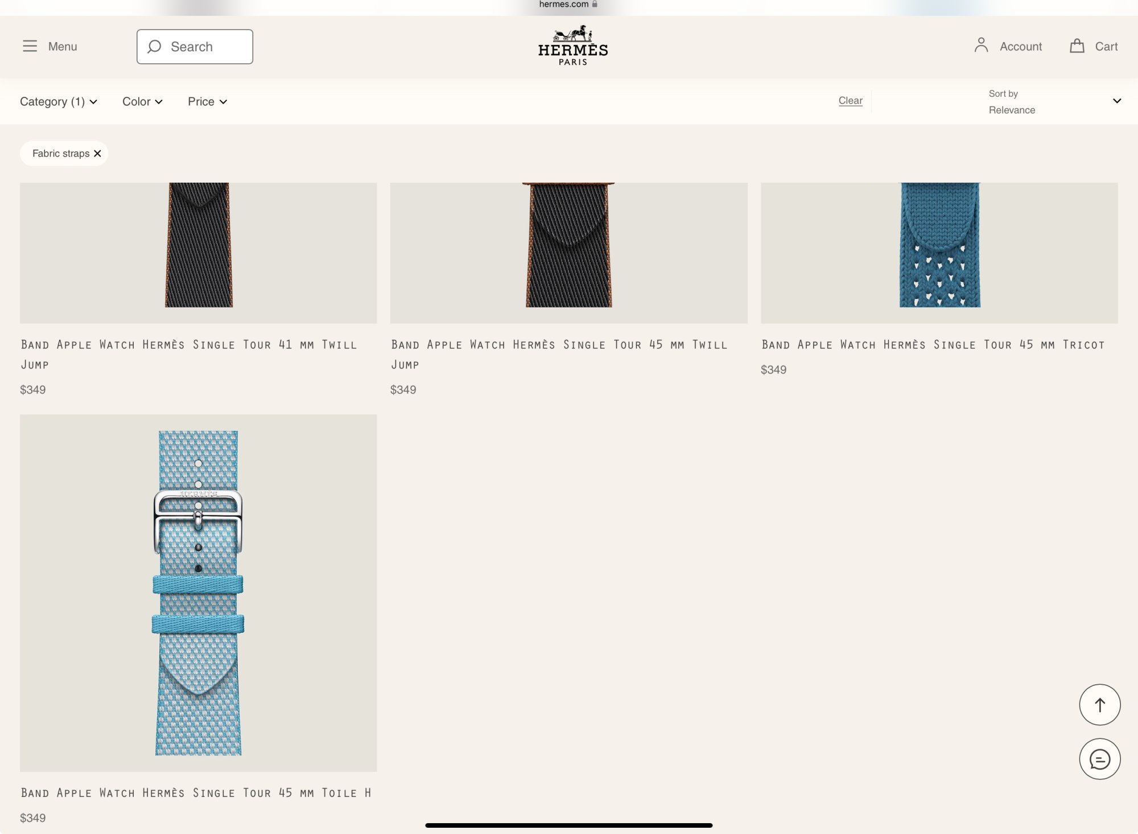
Task: Click the Clear filters link
Action: coord(850,101)
